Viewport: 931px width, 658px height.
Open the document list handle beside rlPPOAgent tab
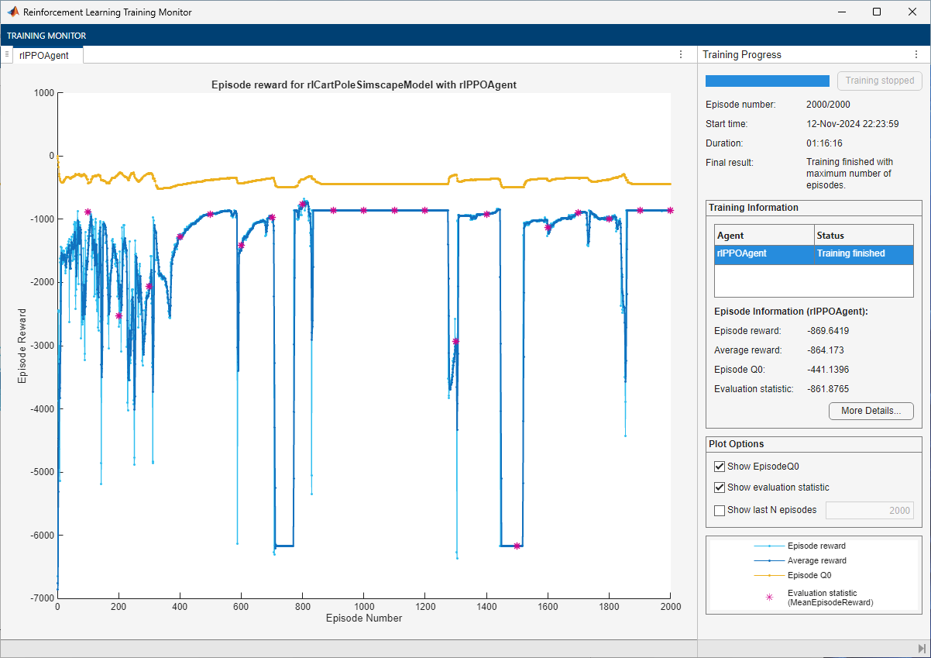coord(6,54)
